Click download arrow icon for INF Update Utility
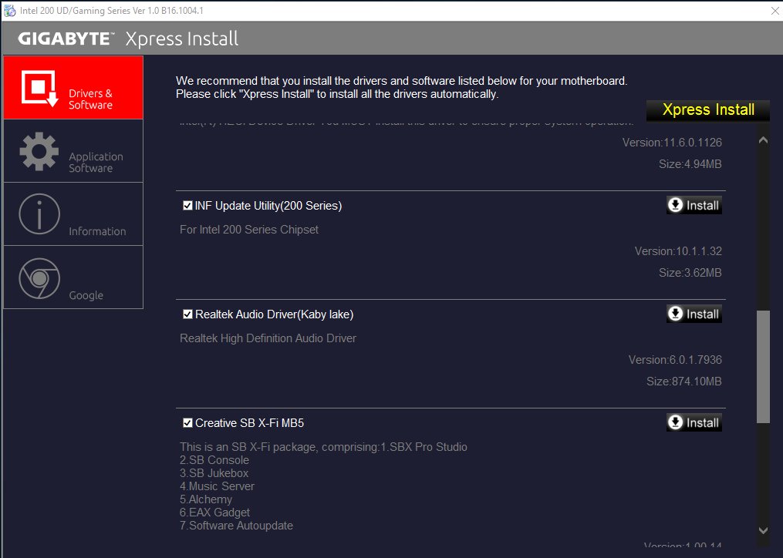The image size is (783, 558). pos(676,205)
